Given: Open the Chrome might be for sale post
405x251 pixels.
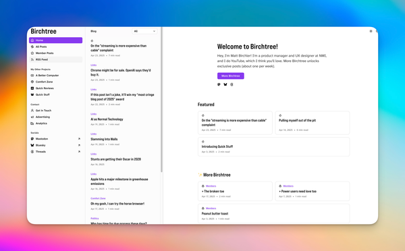Looking at the screenshot, I should pos(121,72).
